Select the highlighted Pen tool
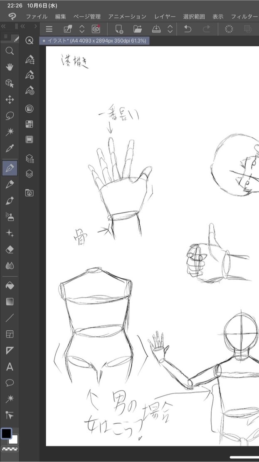This screenshot has width=259, height=462. coord(10,168)
